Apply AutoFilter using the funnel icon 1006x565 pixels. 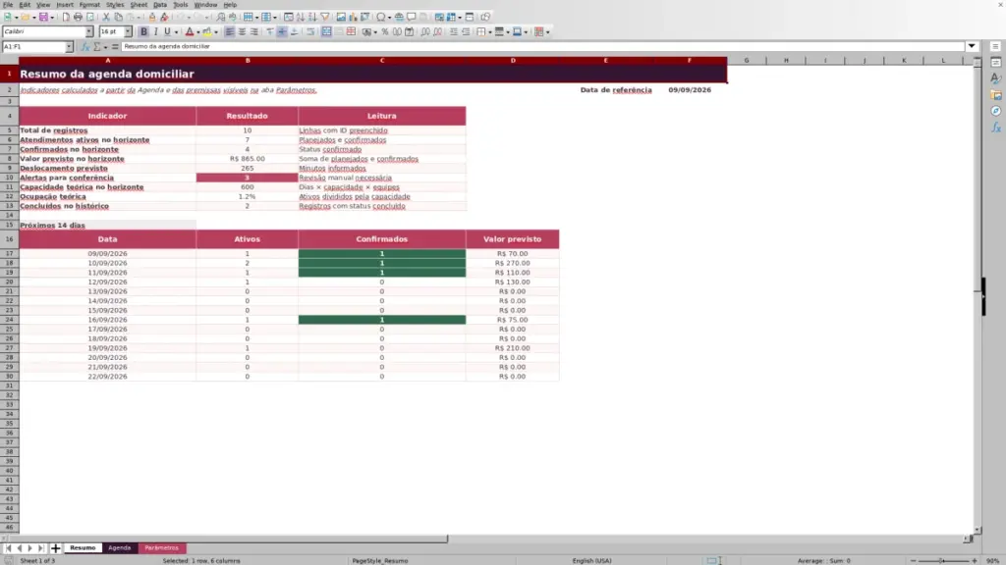pyautogui.click(x=325, y=18)
